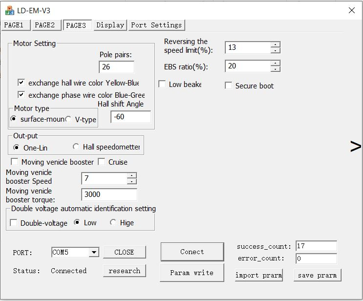The image size is (363, 301).
Task: Click the LD-EM-V3 app icon in title bar
Action: click(x=9, y=10)
